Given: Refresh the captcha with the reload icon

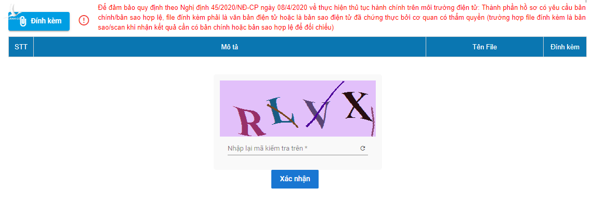Looking at the screenshot, I should pyautogui.click(x=362, y=148).
